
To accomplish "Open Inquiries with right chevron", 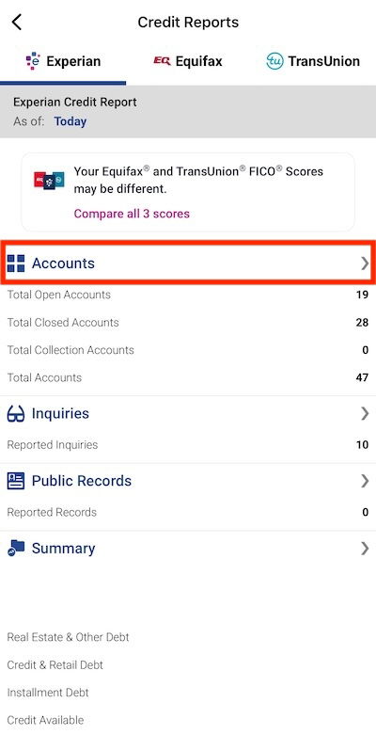I will 365,414.
